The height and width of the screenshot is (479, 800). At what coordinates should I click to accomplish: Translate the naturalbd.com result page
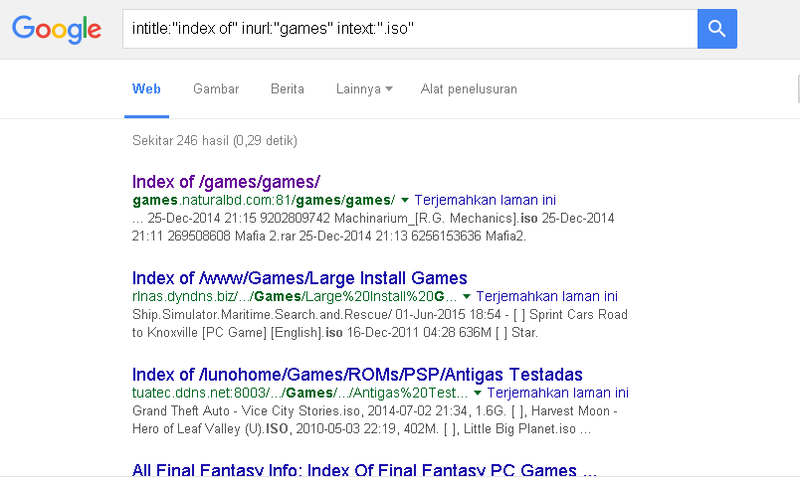point(486,200)
